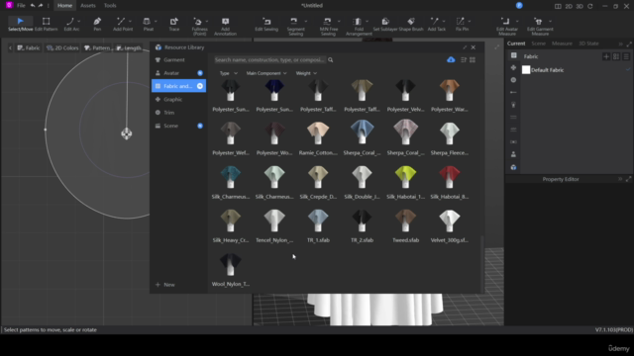The width and height of the screenshot is (634, 356).
Task: Add a new fabric with plus icon
Action: click(x=606, y=56)
